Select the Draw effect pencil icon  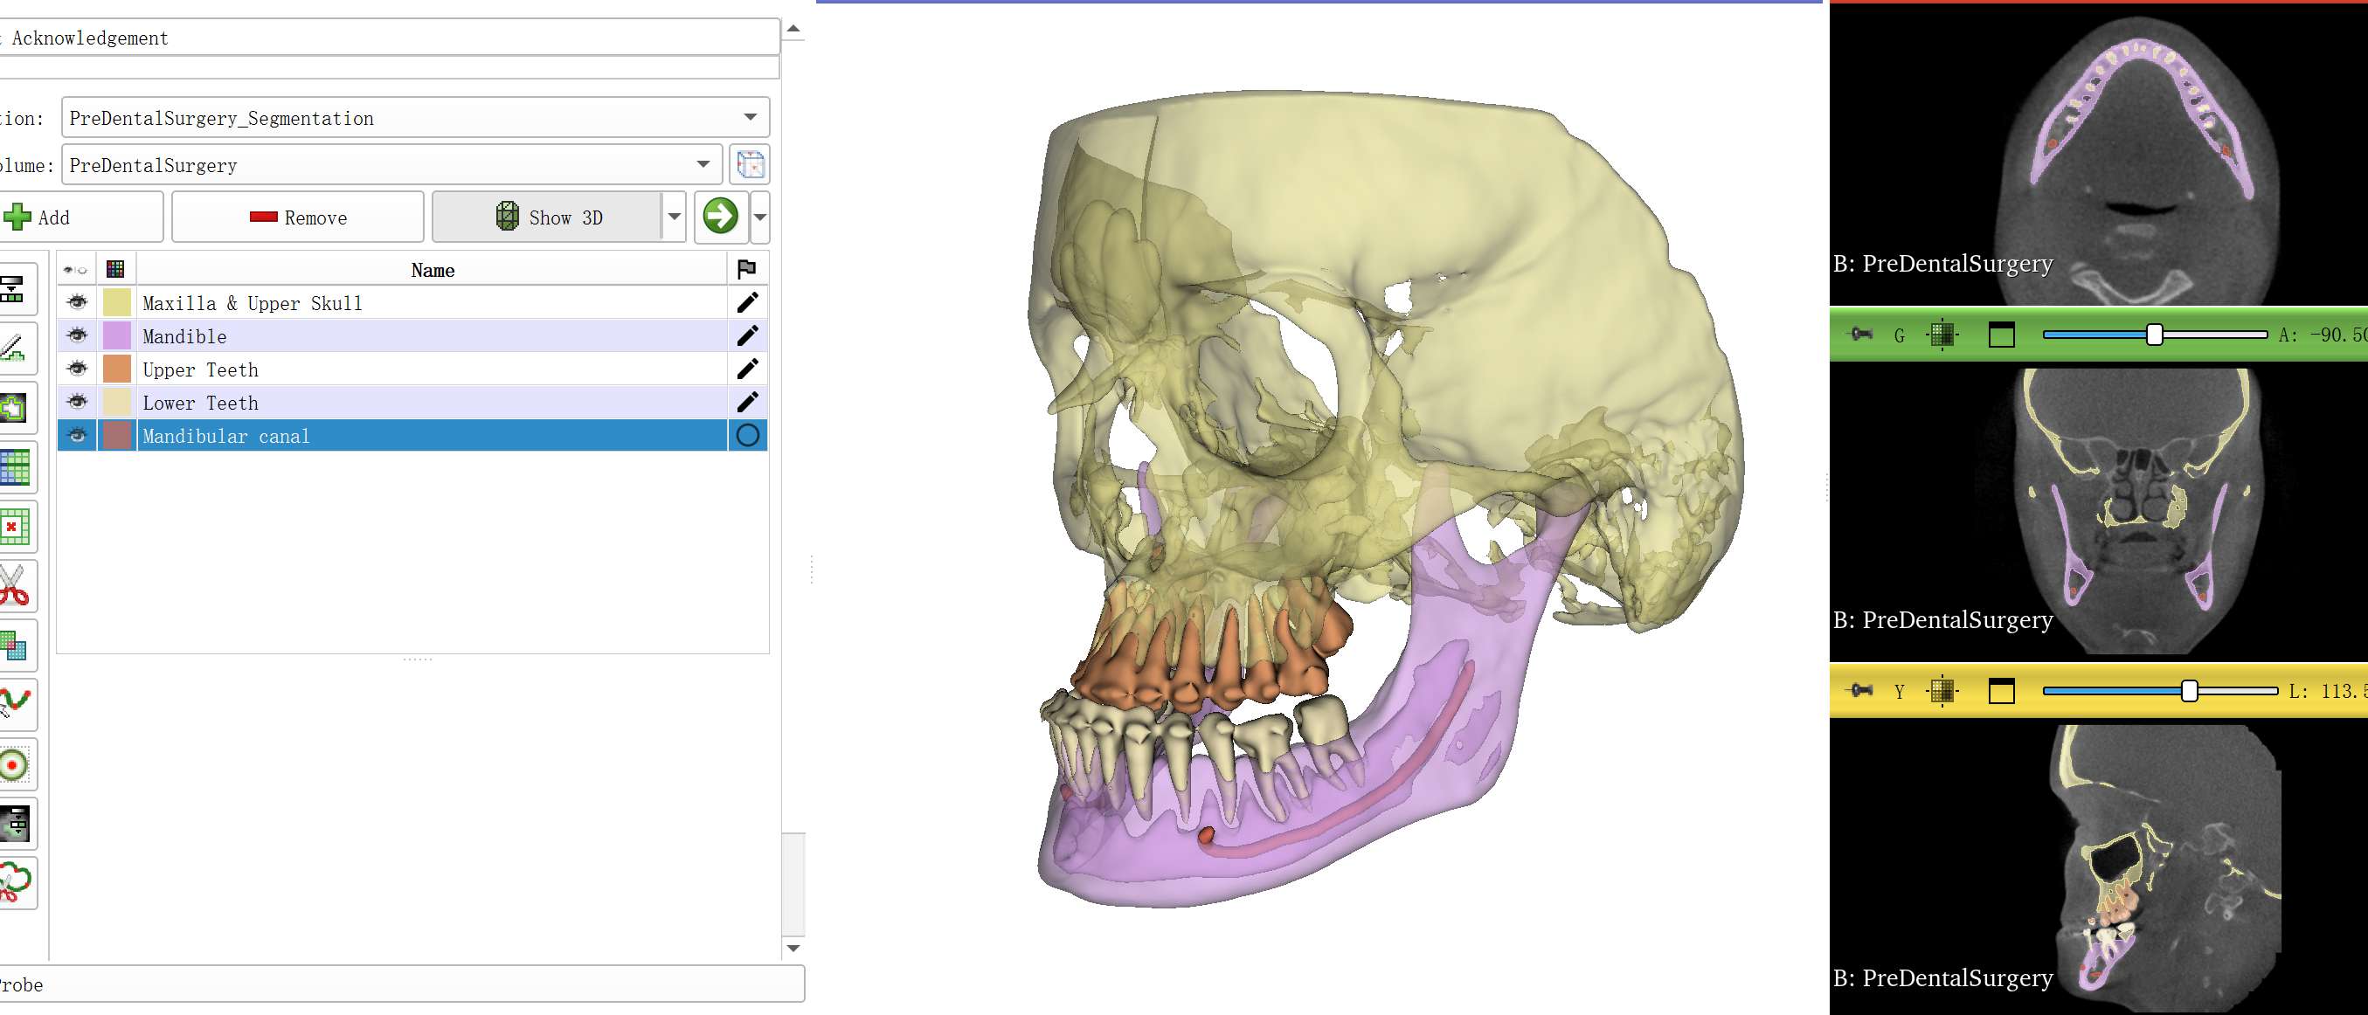(13, 349)
